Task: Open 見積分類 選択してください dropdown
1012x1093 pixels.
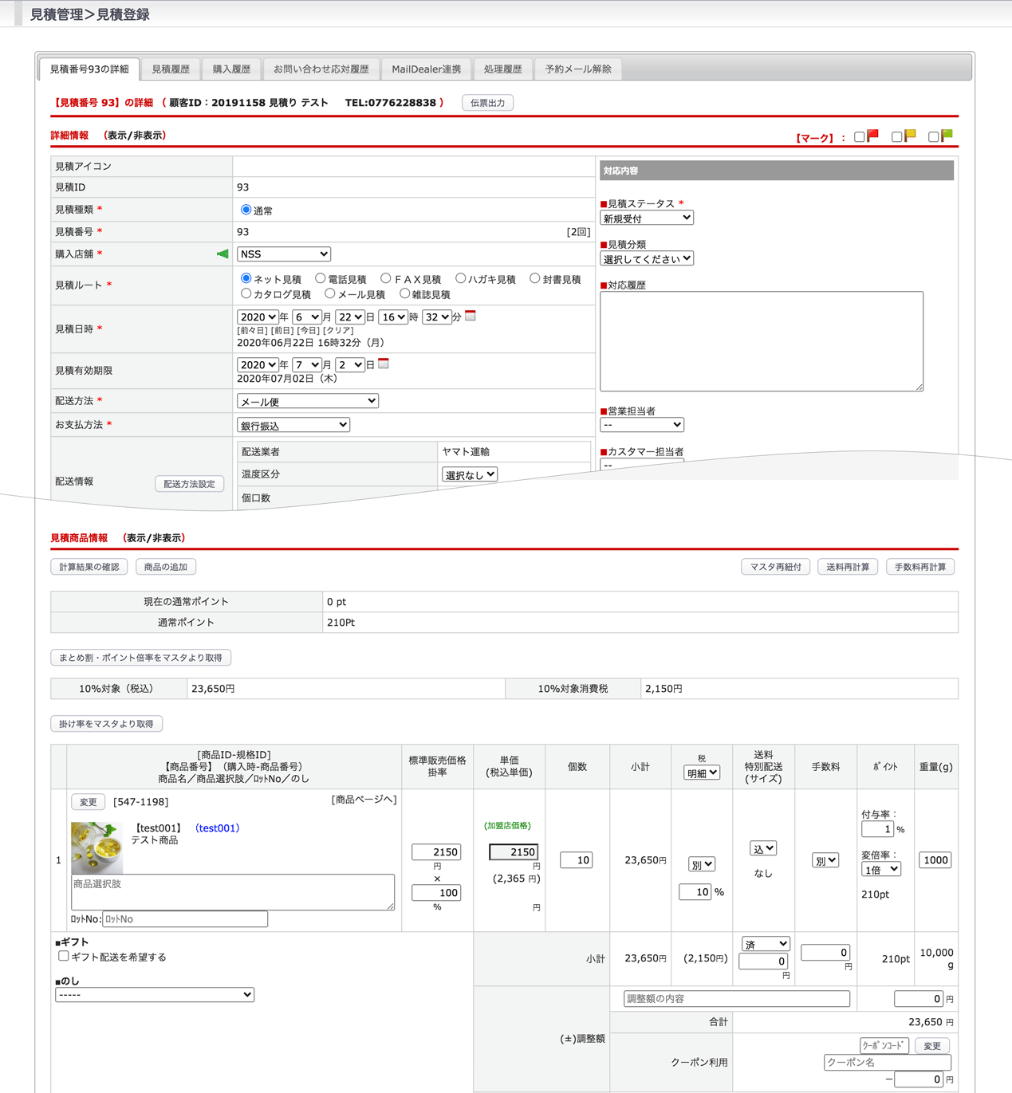Action: click(647, 258)
